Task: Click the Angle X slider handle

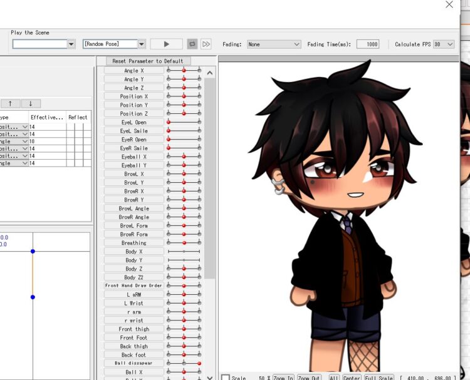Action: point(184,71)
